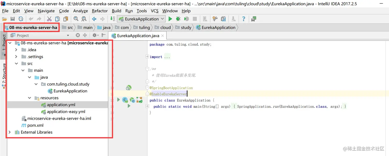Open the VCS menu

tap(155, 11)
